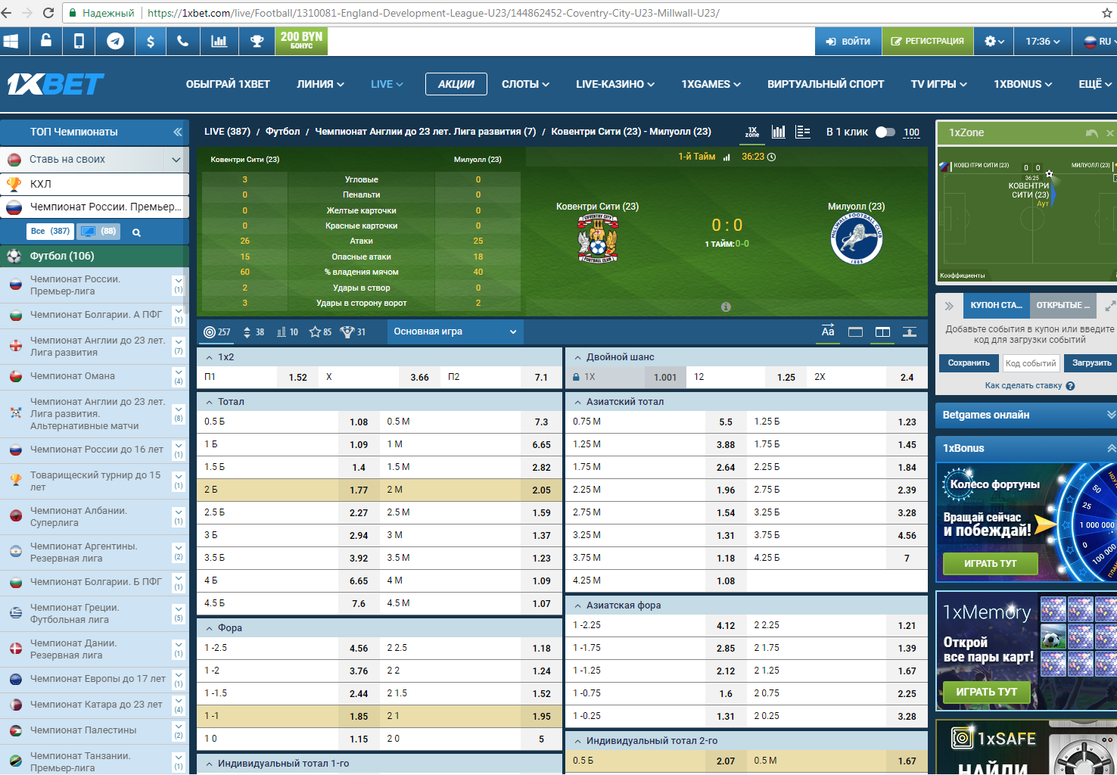Open the СЛОТЫ menu

point(525,84)
